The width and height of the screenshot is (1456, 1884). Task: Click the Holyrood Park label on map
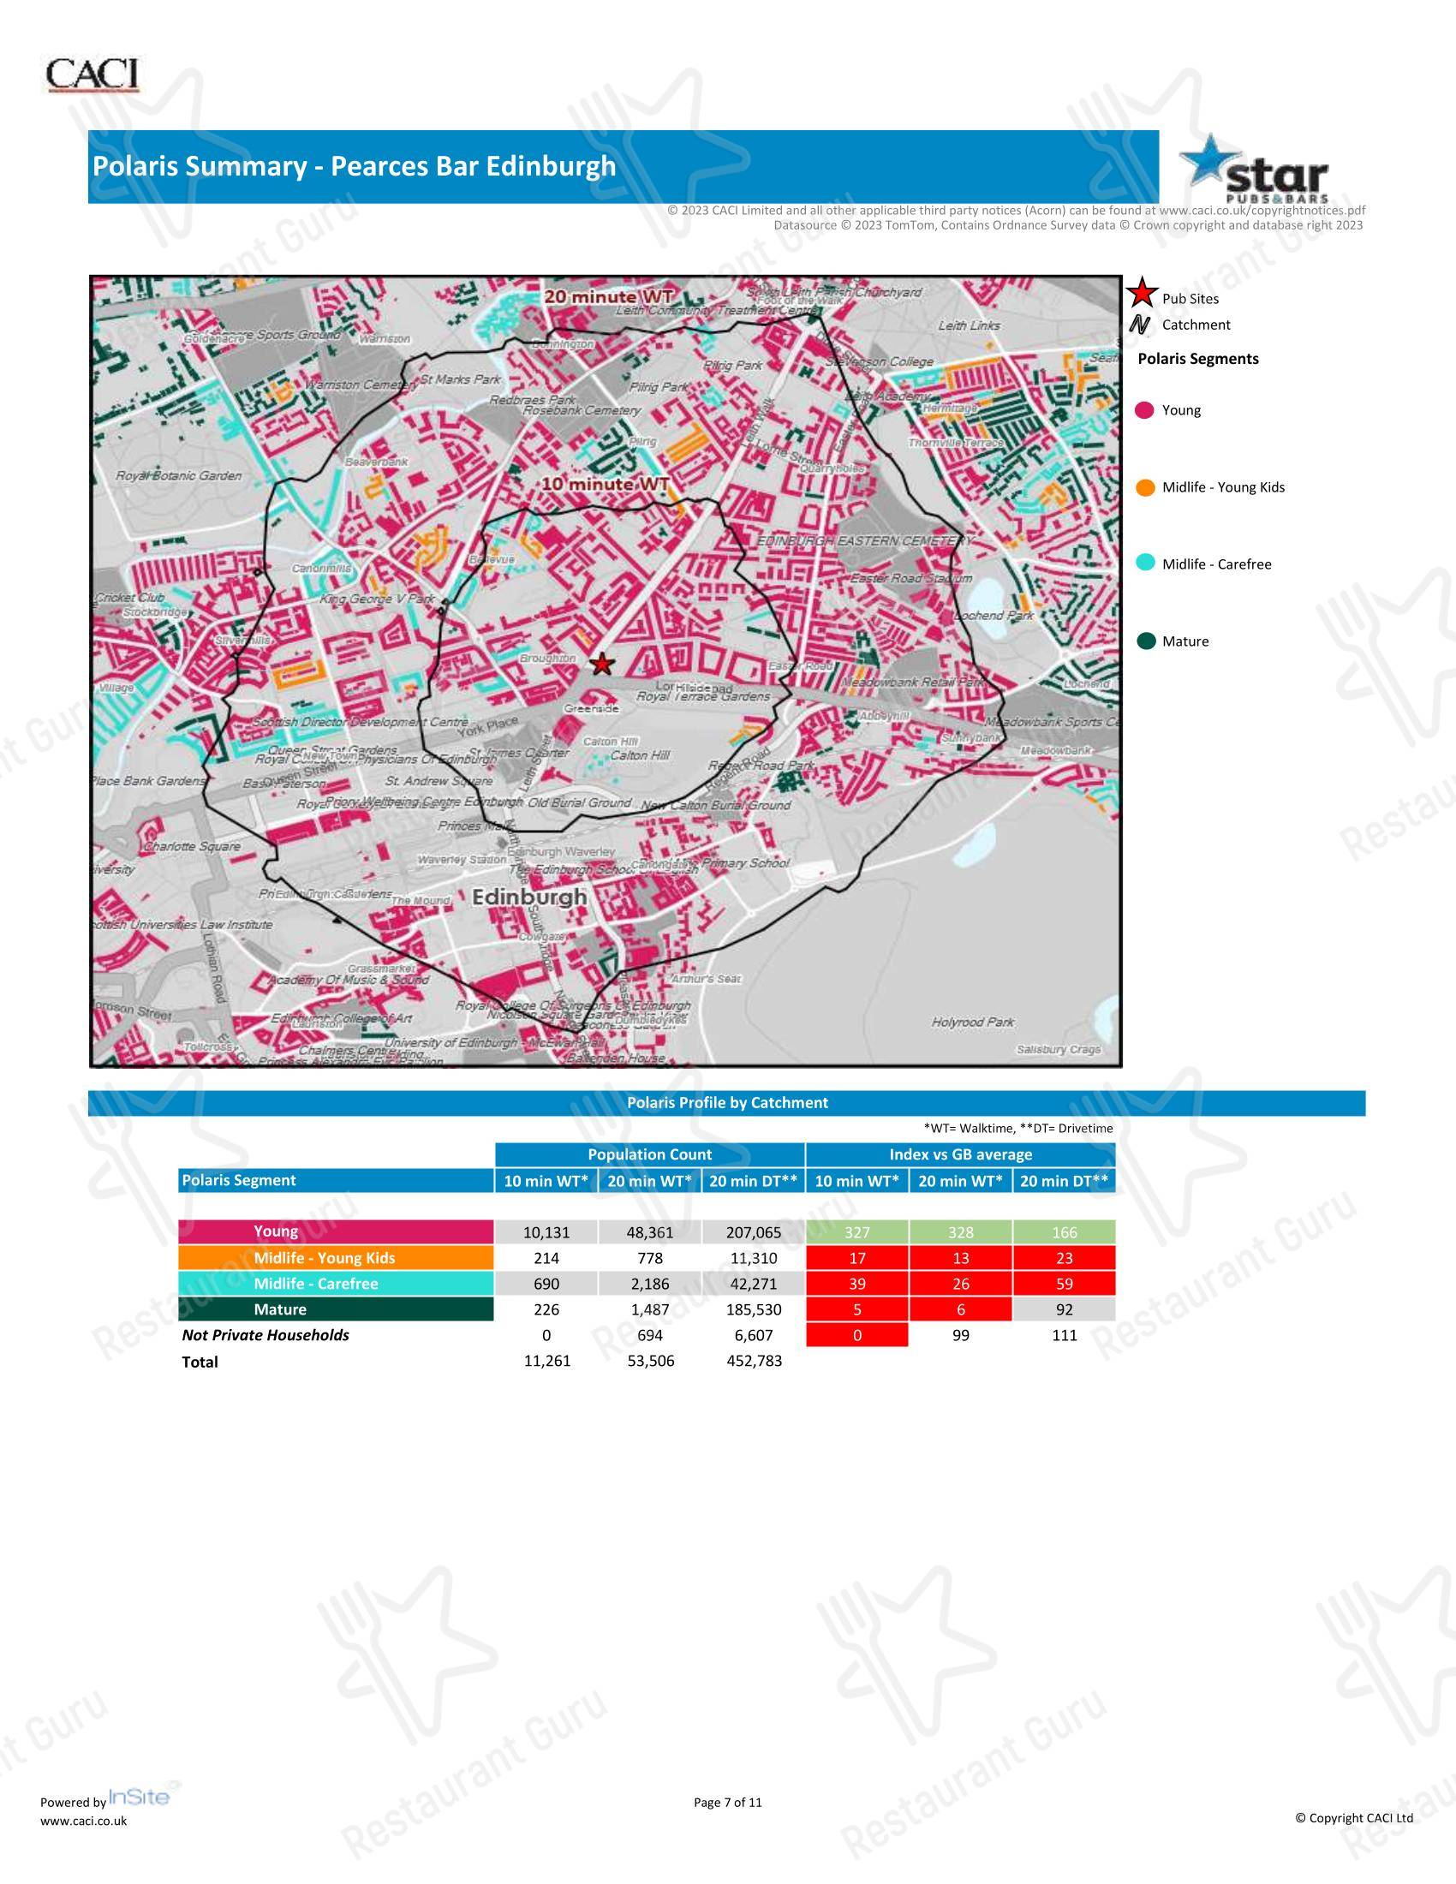(x=973, y=1022)
